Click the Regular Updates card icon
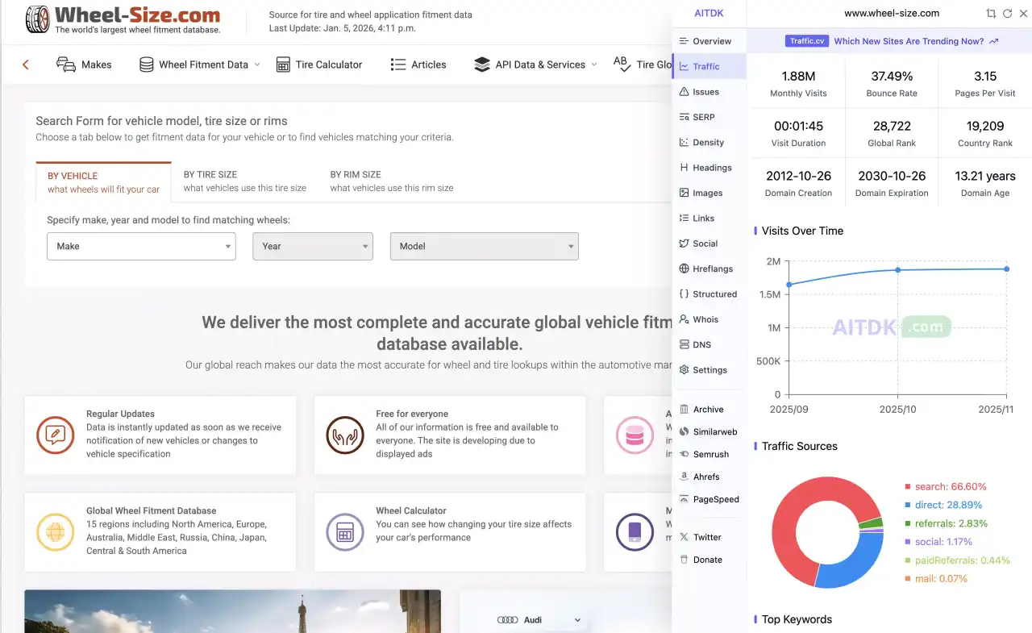Screen dimensions: 1032x633 tap(56, 435)
